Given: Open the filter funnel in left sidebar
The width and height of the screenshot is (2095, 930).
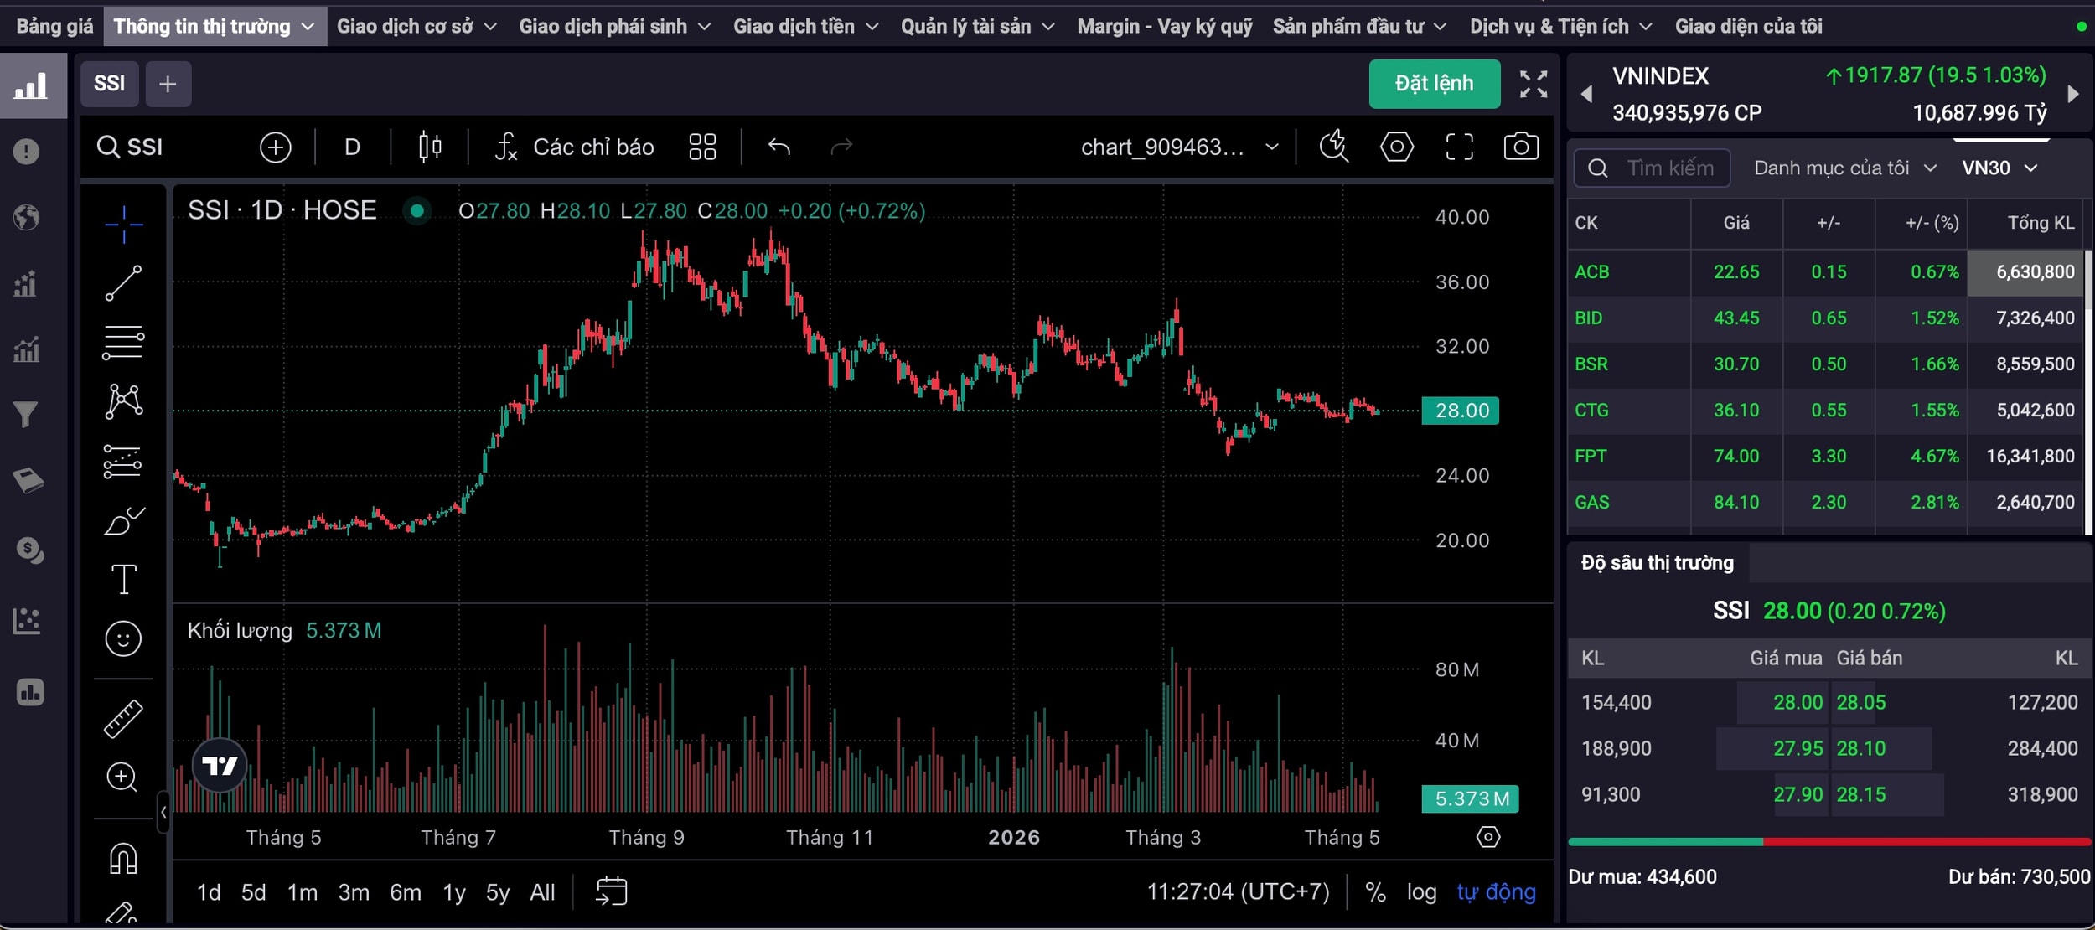Looking at the screenshot, I should pyautogui.click(x=27, y=415).
